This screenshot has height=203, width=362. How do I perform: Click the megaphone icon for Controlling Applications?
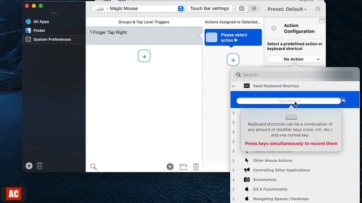point(247,170)
